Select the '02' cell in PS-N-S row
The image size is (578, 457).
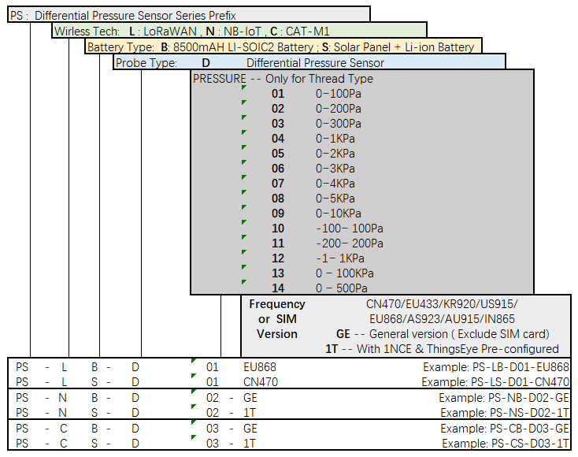213,413
